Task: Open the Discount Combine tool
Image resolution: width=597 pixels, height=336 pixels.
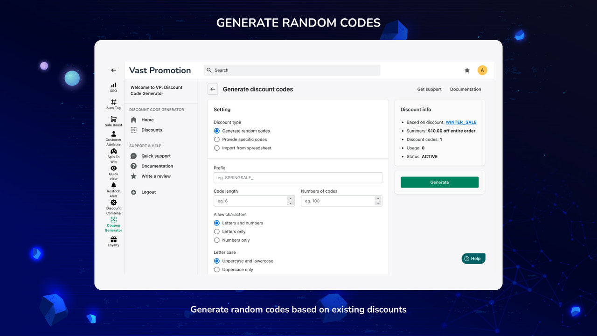Action: point(113,203)
